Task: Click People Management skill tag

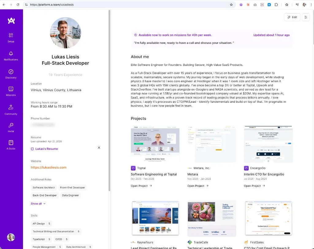Action: coord(47,247)
